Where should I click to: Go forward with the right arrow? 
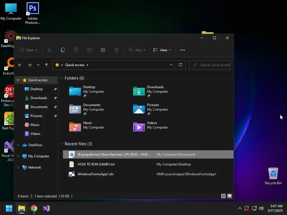pyautogui.click(x=30, y=65)
